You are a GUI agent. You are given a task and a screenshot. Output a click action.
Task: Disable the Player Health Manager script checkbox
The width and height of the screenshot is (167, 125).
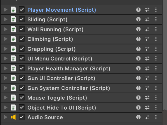[22, 68]
